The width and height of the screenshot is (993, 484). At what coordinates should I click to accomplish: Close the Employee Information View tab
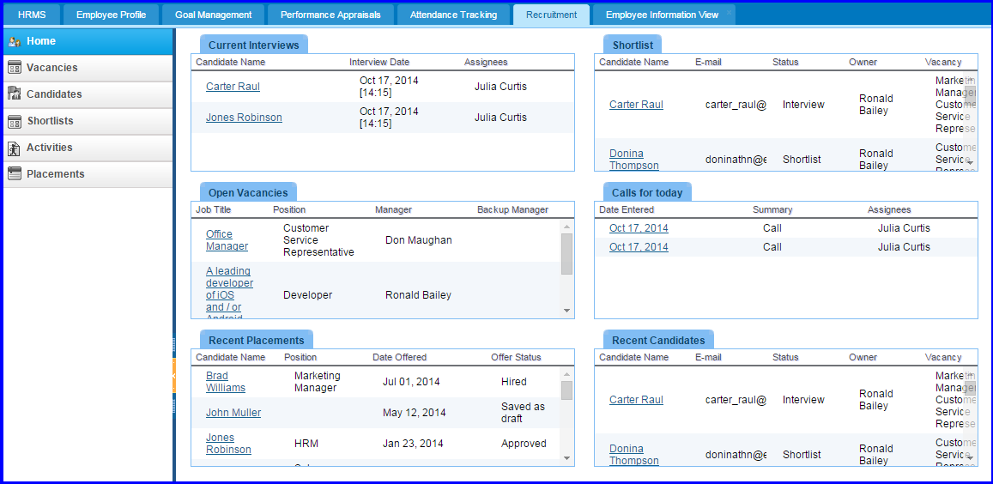728,15
